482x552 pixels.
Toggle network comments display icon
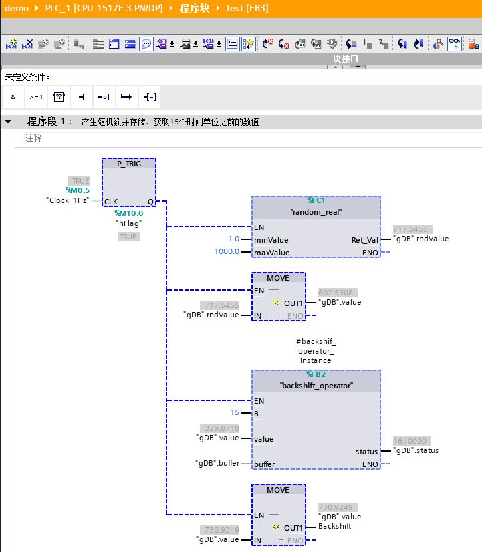tap(233, 44)
